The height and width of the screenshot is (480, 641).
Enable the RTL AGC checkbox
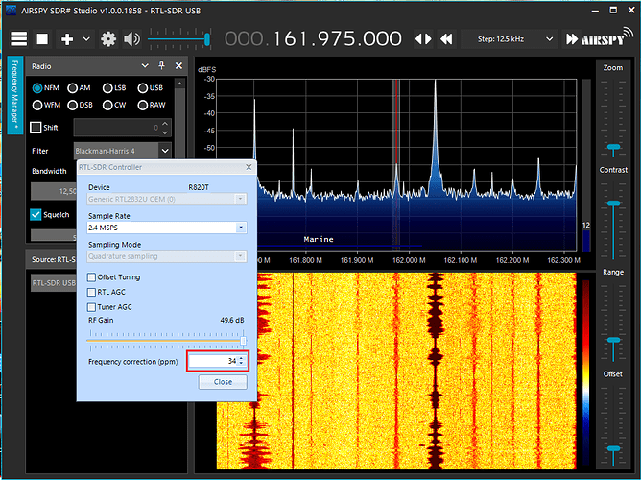tap(92, 291)
